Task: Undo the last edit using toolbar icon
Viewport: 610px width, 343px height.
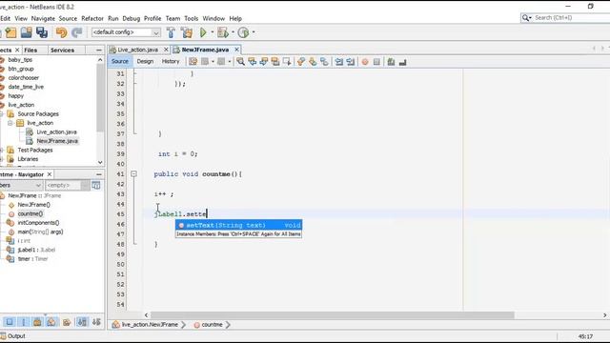Action: coord(61,32)
